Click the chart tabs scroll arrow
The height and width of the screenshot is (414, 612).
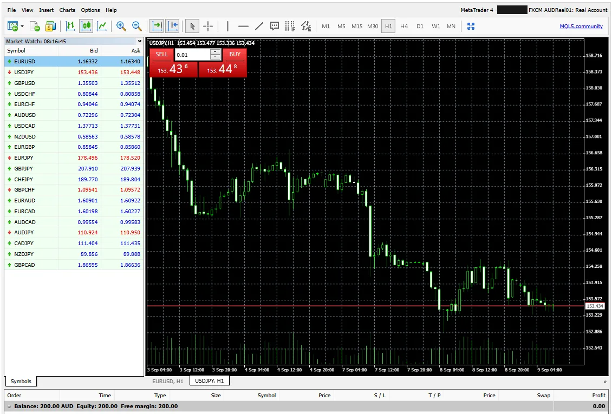tap(605, 382)
